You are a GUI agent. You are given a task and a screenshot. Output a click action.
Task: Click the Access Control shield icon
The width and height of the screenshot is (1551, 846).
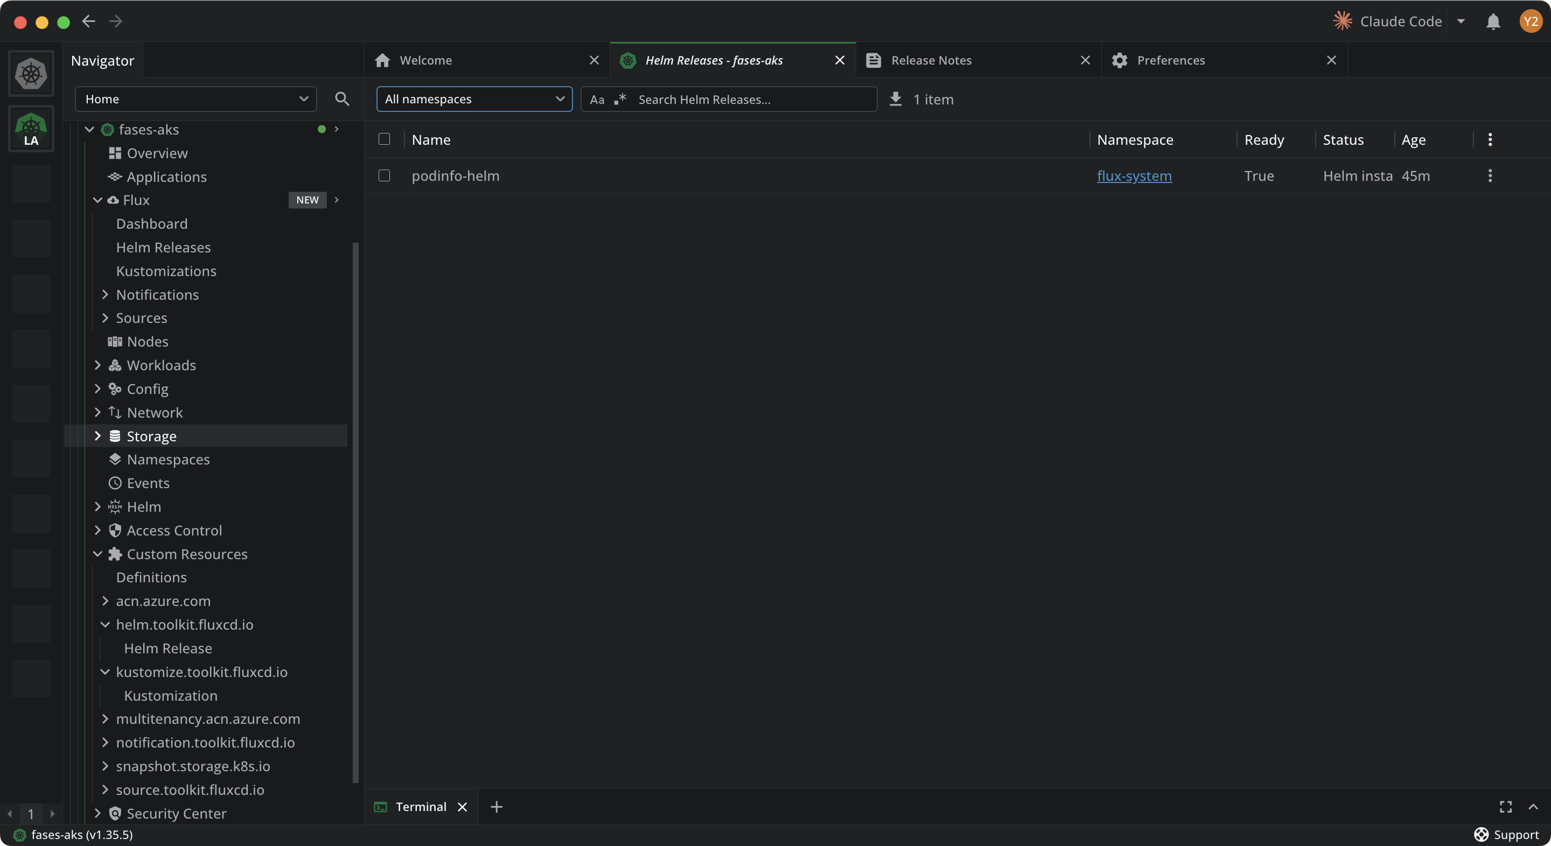(114, 530)
